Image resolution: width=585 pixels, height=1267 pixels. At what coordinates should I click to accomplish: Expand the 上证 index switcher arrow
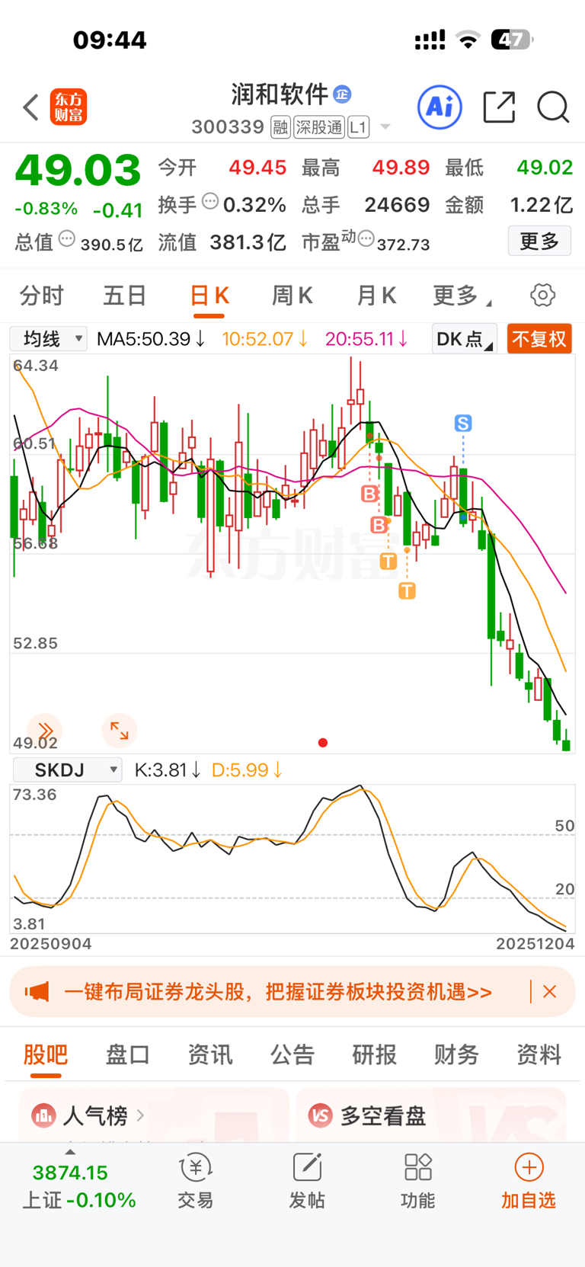coord(70,1152)
